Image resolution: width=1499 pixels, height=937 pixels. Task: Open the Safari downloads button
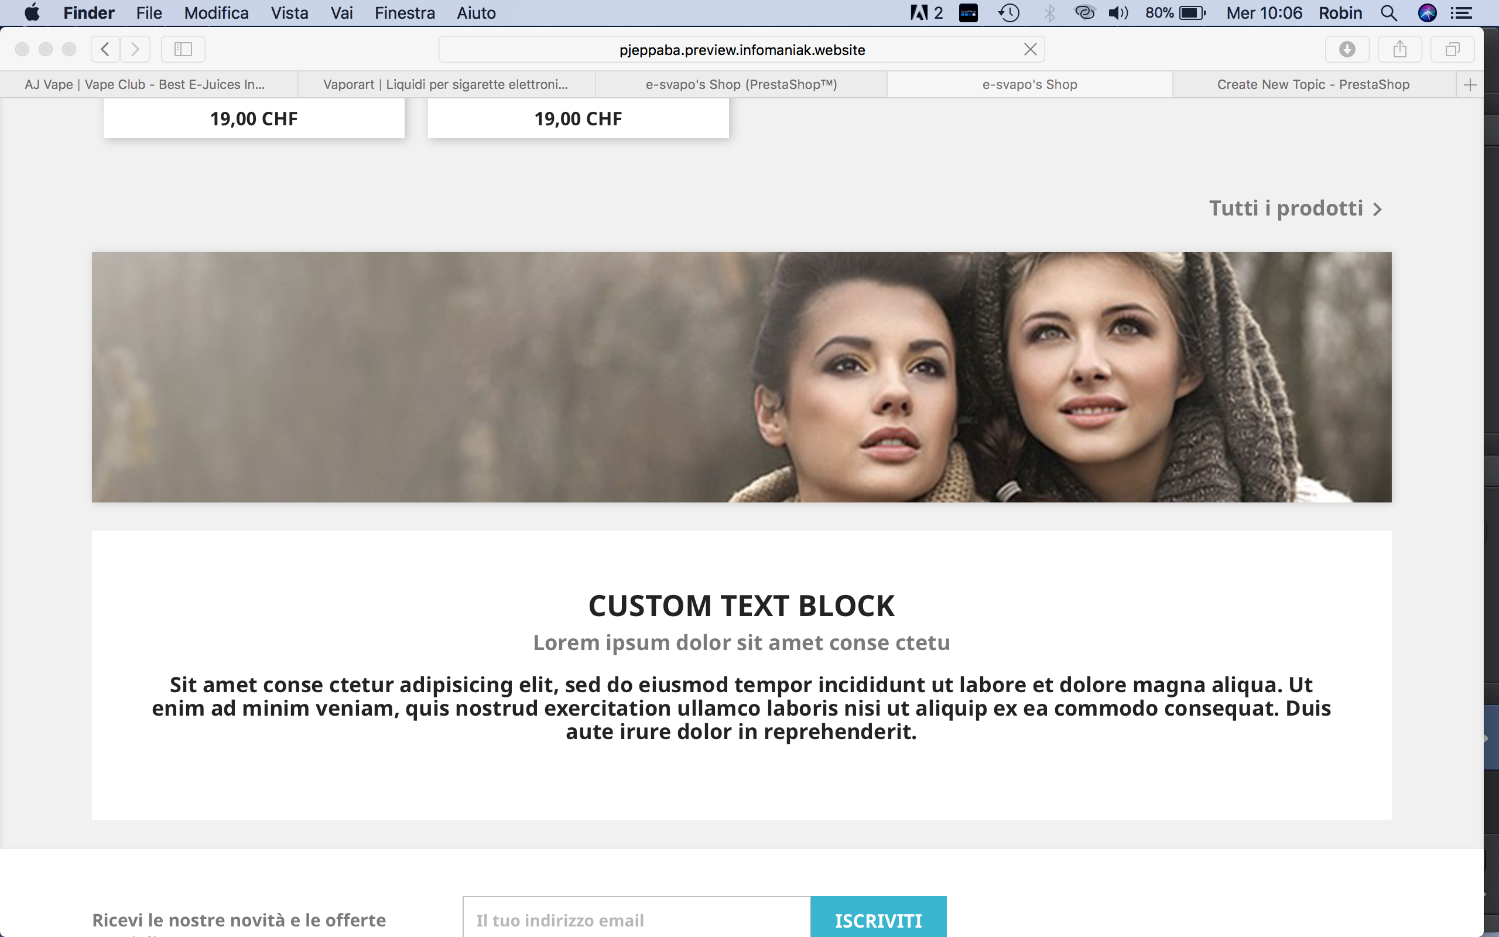coord(1347,49)
